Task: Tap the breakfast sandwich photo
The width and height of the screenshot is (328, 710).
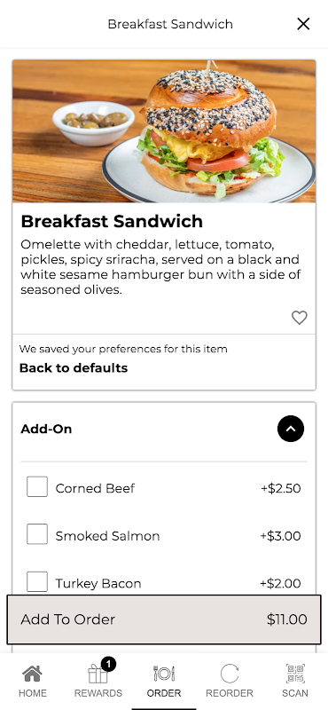Action: coord(164,131)
